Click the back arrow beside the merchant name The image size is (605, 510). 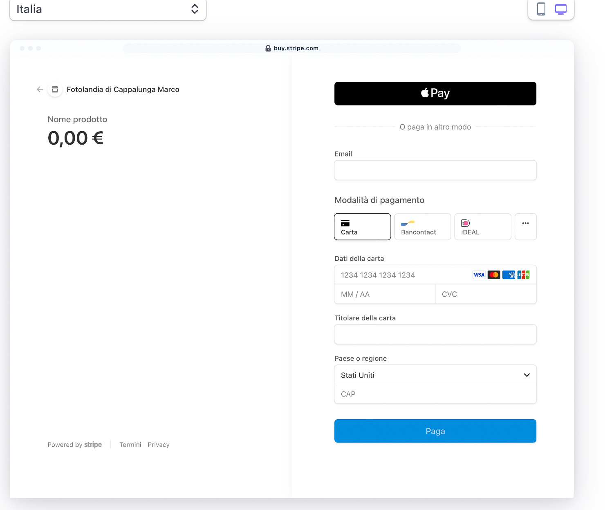(x=40, y=89)
